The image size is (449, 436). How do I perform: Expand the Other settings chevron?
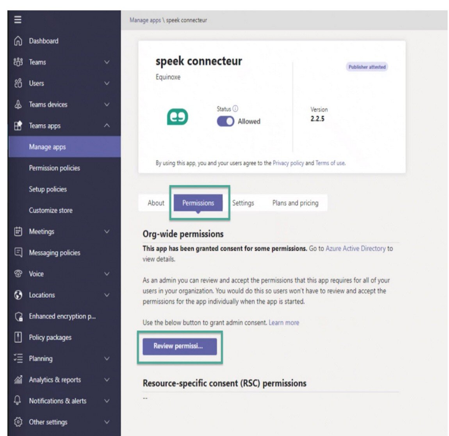[x=107, y=422]
